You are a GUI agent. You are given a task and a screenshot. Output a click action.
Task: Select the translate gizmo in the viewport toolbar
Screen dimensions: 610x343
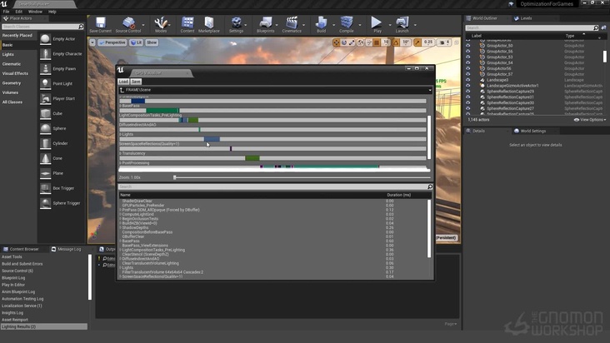pos(336,42)
